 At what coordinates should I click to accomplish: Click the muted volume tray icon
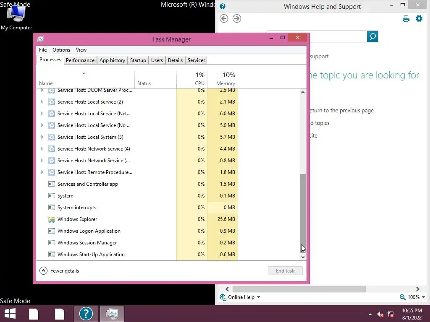coord(380,314)
